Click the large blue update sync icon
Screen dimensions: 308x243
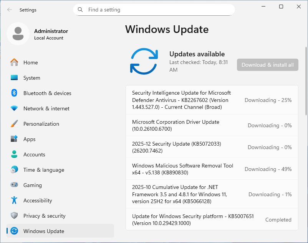click(x=144, y=61)
